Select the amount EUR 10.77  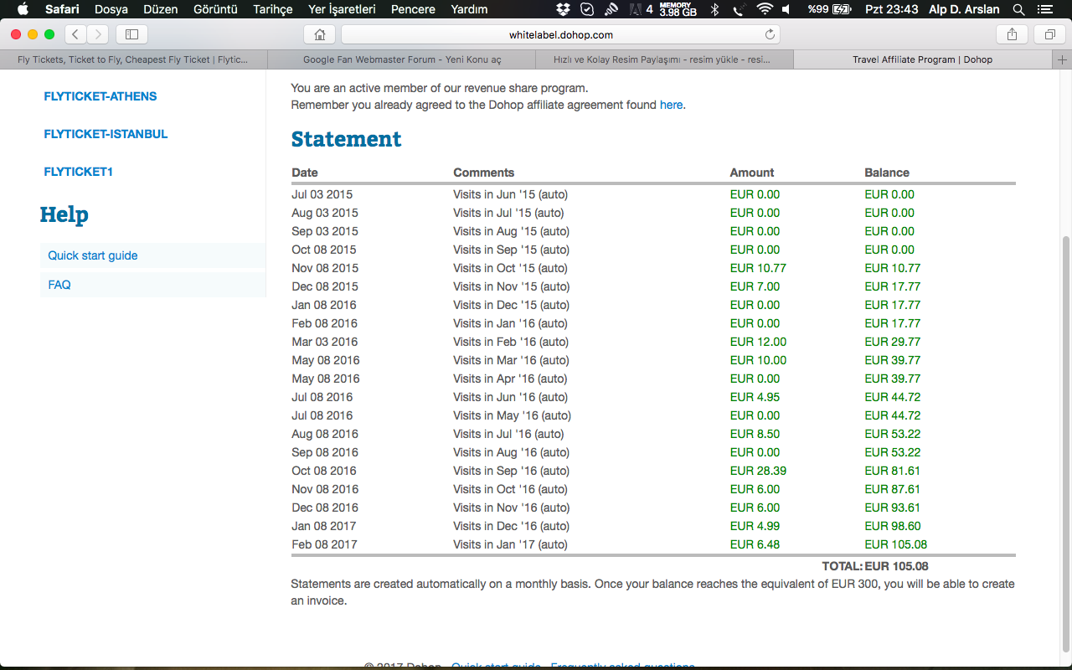[758, 268]
